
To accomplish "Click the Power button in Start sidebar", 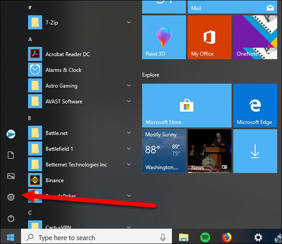I will point(11,218).
